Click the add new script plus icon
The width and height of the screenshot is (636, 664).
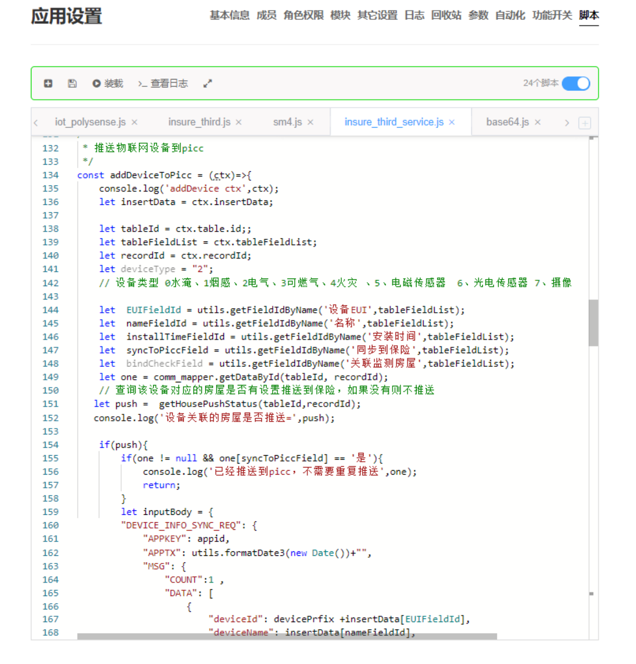click(48, 83)
